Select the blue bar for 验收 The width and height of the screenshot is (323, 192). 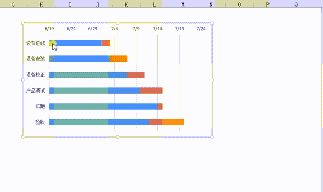tap(99, 122)
